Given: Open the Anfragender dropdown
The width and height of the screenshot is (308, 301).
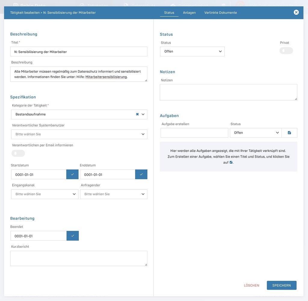Looking at the screenshot, I should (x=114, y=194).
